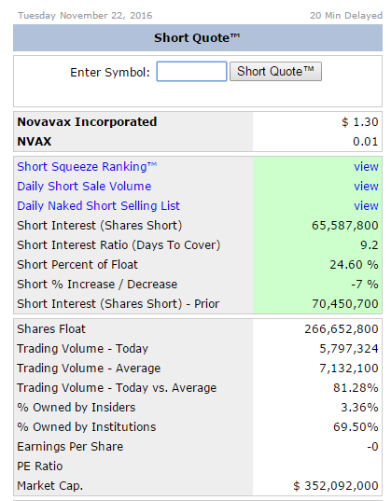Open the Daily Naked Short Selling List link
The height and width of the screenshot is (501, 391).
(99, 206)
